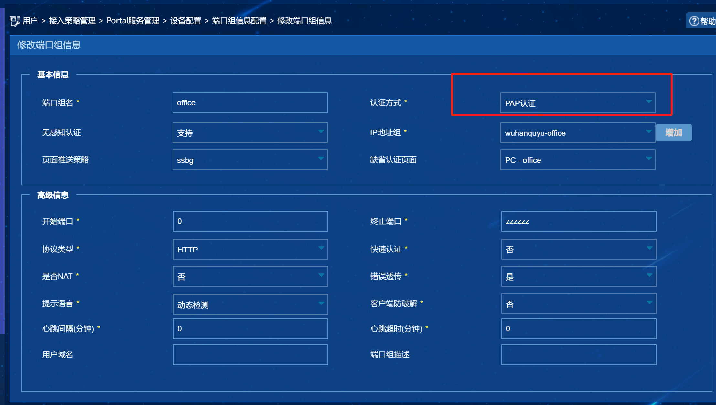Screen dimensions: 716x405
Task: Click the breadcrumb navigation icon before 用户
Action: point(14,21)
